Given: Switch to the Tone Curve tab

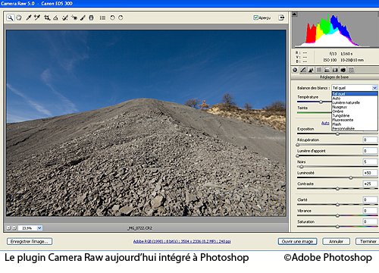Looking at the screenshot, I should click(x=303, y=70).
